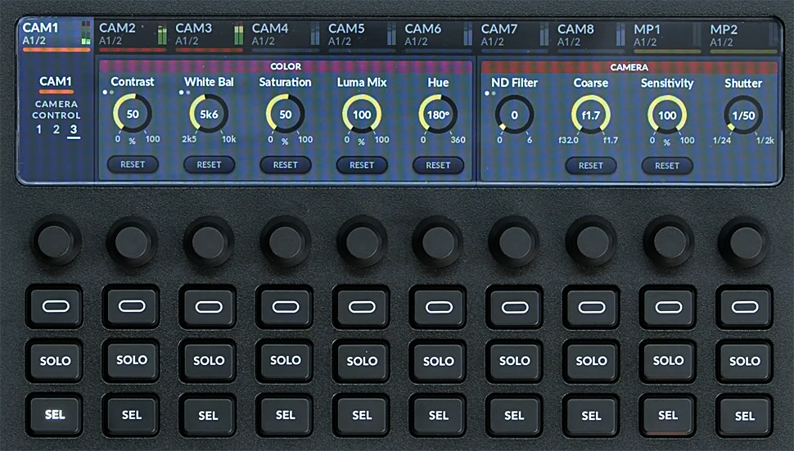This screenshot has width=794, height=451.
Task: Click the rotary knob under the Shutter dial
Action: (744, 243)
